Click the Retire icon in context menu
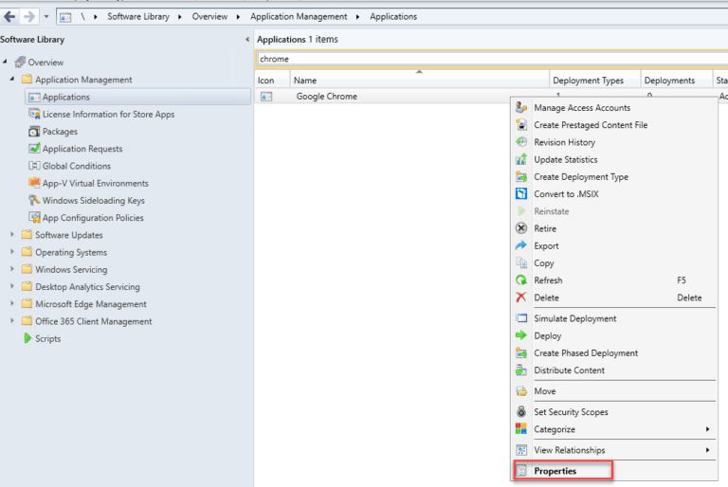Viewport: 728px width, 487px height. click(x=521, y=228)
